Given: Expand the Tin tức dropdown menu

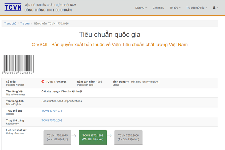Looking at the screenshot, I should (x=175, y=8).
